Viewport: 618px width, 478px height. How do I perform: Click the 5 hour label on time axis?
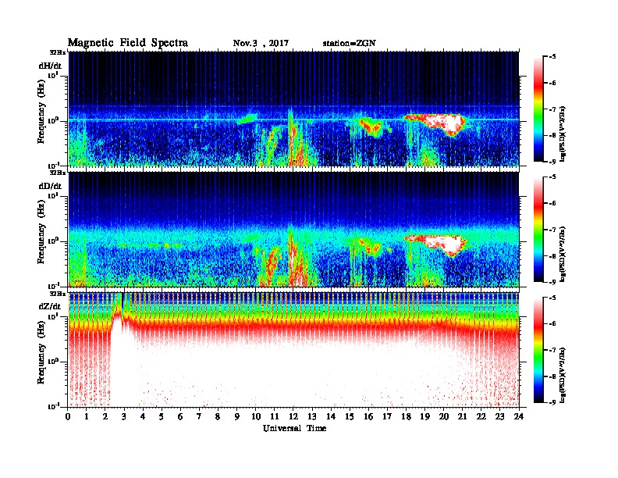(x=162, y=417)
